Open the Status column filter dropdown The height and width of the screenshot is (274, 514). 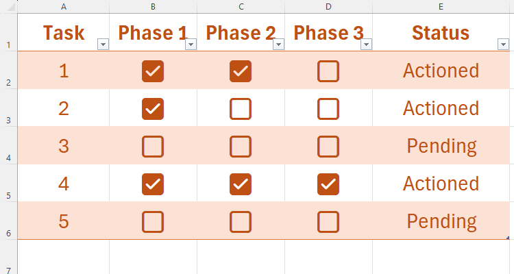(x=503, y=45)
